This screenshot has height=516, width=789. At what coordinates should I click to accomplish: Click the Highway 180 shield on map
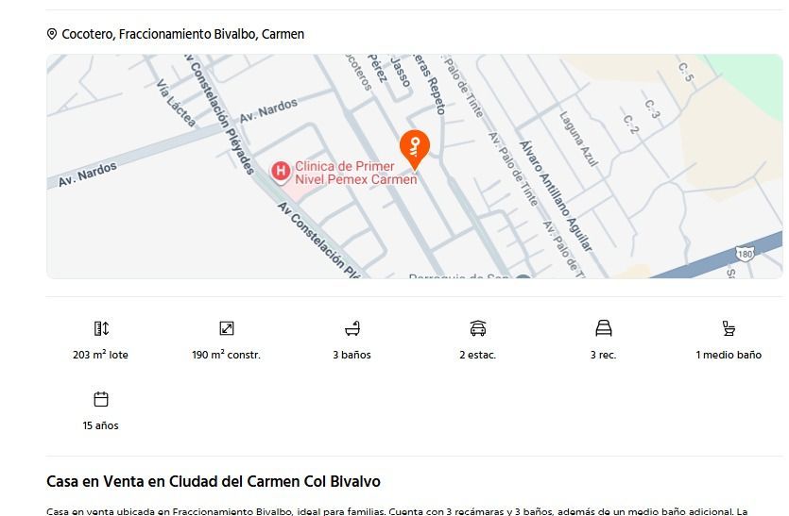click(745, 254)
